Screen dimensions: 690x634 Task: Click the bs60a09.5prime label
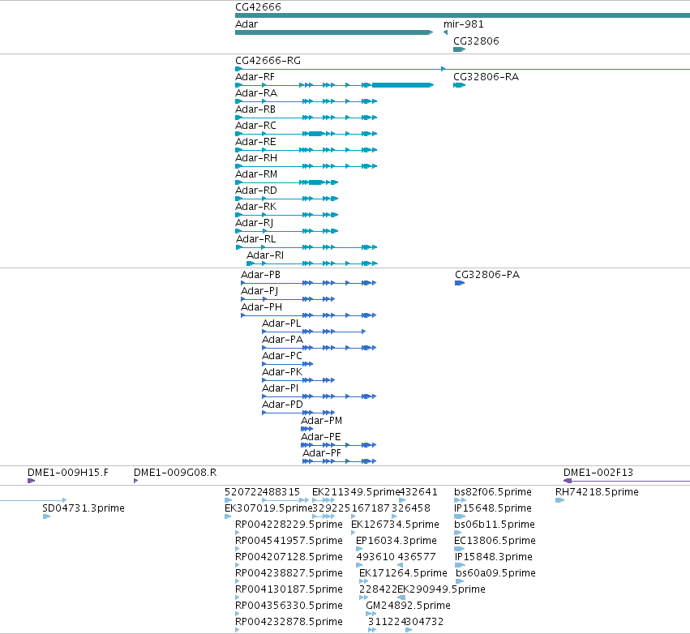click(495, 573)
